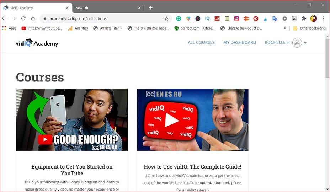Reload the current page
Screen dimensions: 330x192
[x=23, y=18]
